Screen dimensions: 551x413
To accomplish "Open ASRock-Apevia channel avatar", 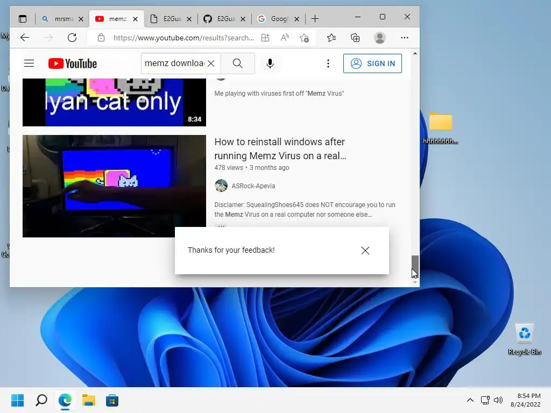I will tap(221, 186).
